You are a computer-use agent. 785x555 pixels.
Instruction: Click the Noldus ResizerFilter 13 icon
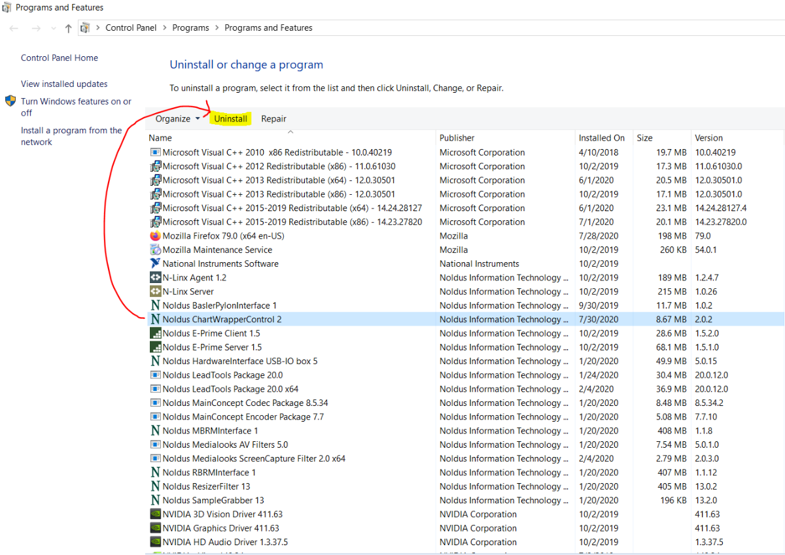155,486
